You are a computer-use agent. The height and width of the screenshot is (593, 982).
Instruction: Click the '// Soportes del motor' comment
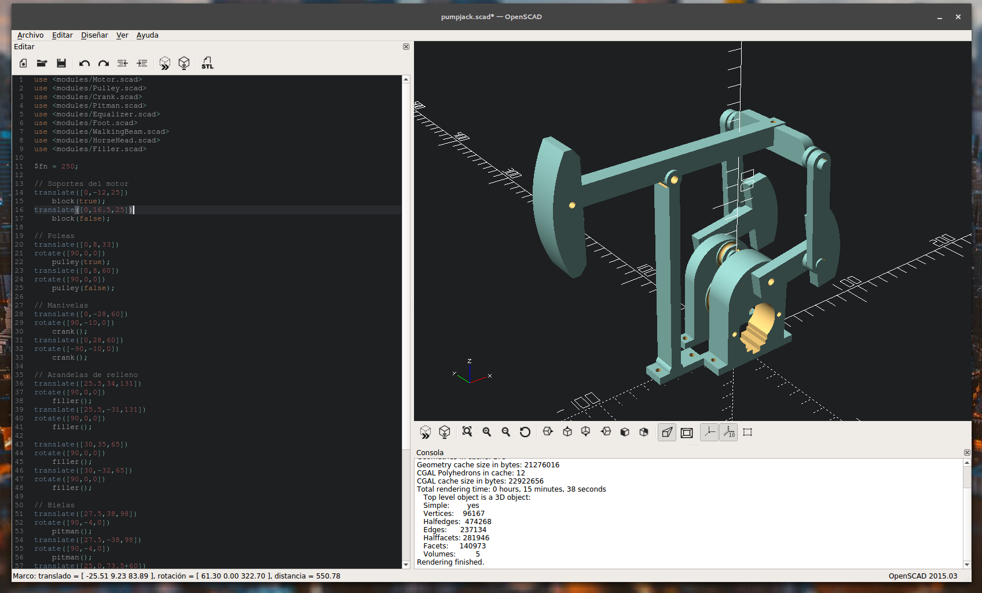(81, 184)
